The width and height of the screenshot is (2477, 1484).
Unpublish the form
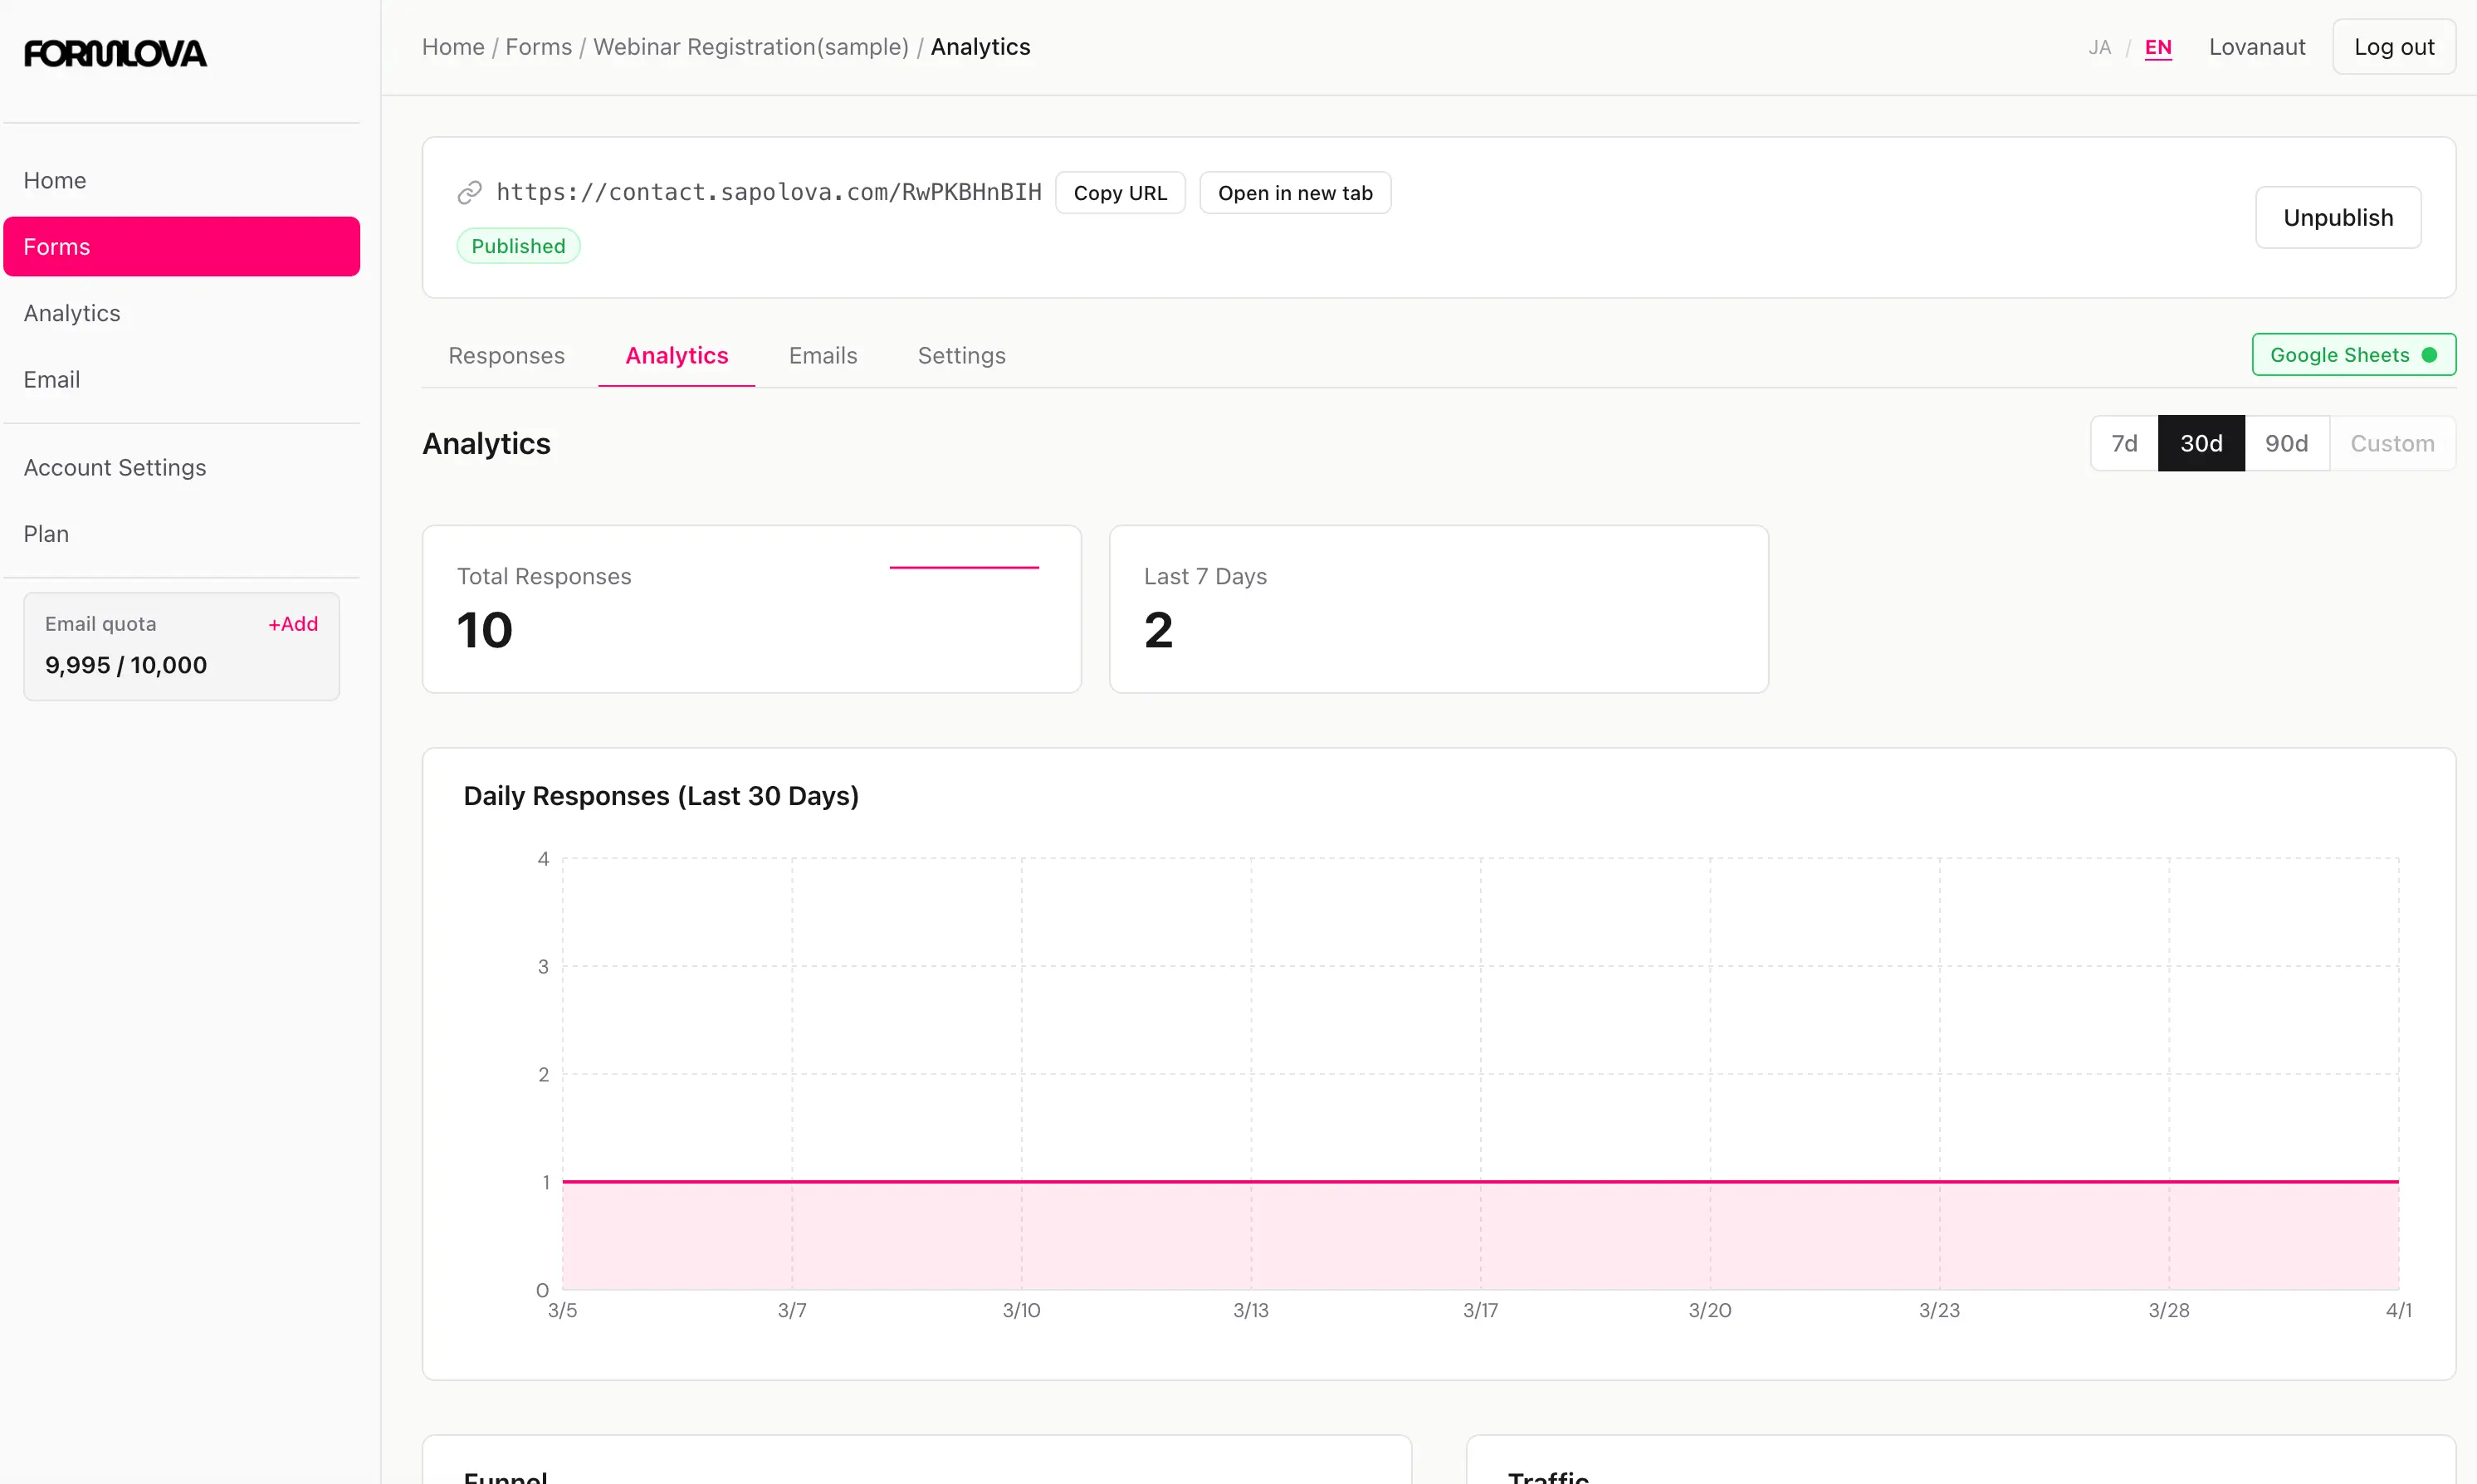click(x=2337, y=217)
